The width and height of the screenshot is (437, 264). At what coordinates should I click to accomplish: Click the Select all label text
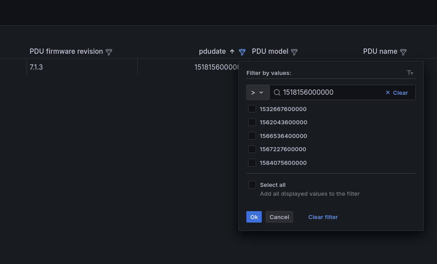272,185
